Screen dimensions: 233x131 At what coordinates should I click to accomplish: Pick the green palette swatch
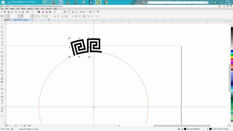click(x=232, y=55)
